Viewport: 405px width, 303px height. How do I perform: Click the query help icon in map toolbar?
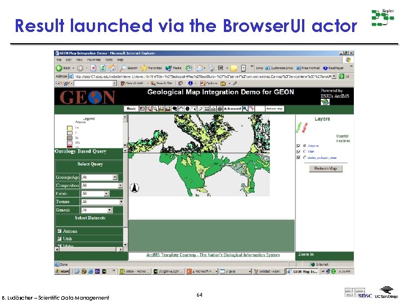[251, 109]
